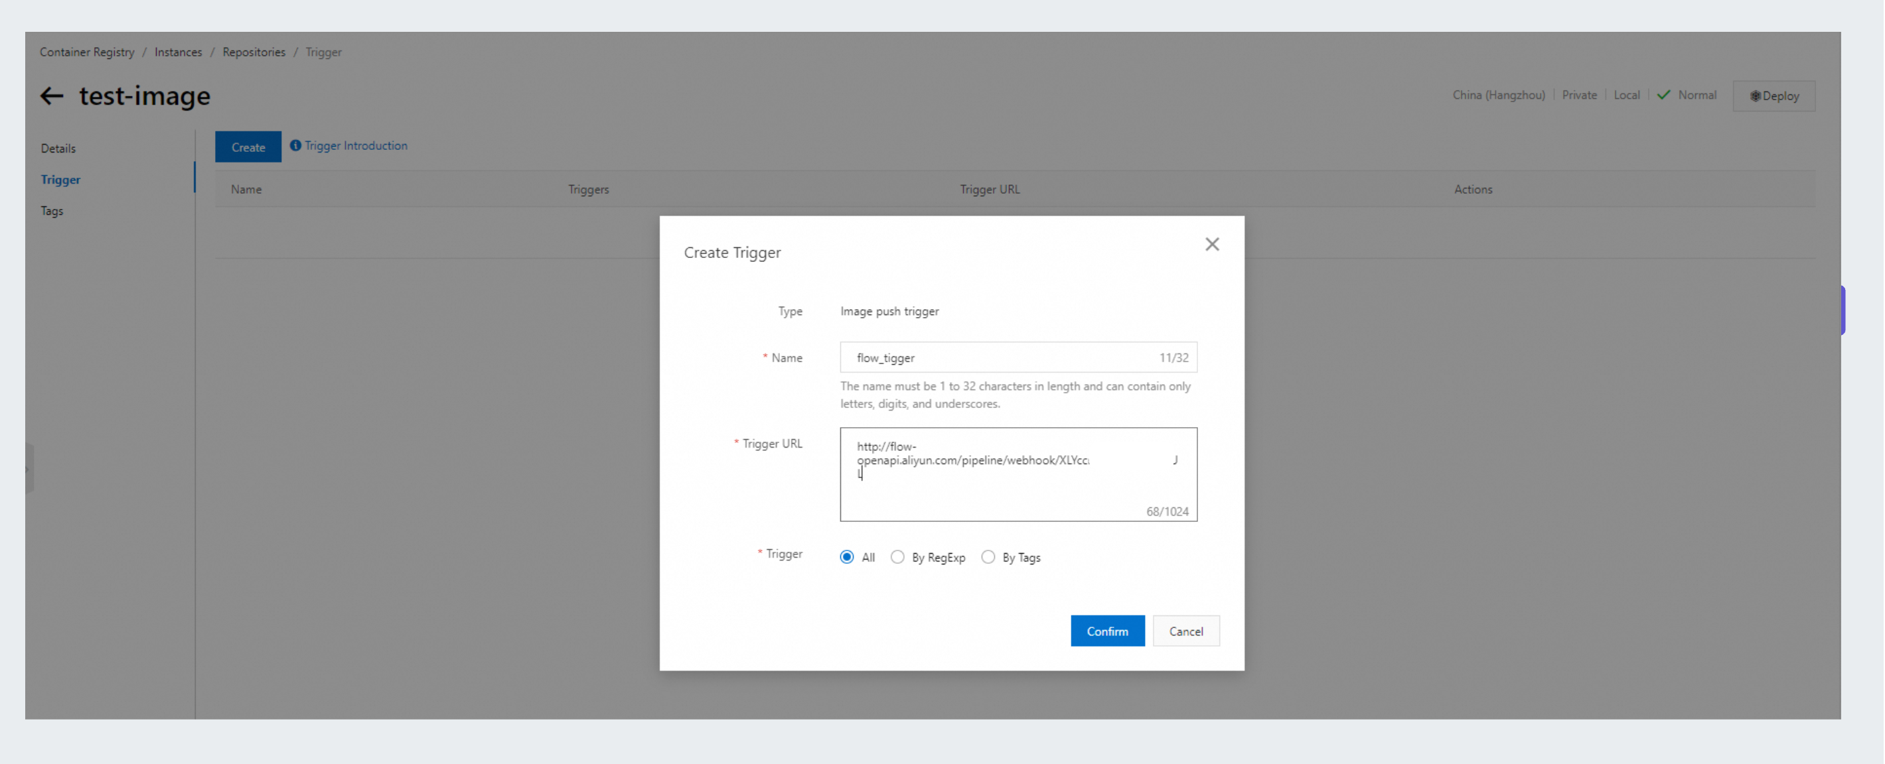The height and width of the screenshot is (764, 1885).
Task: Click the Image push trigger type text
Action: pyautogui.click(x=889, y=312)
